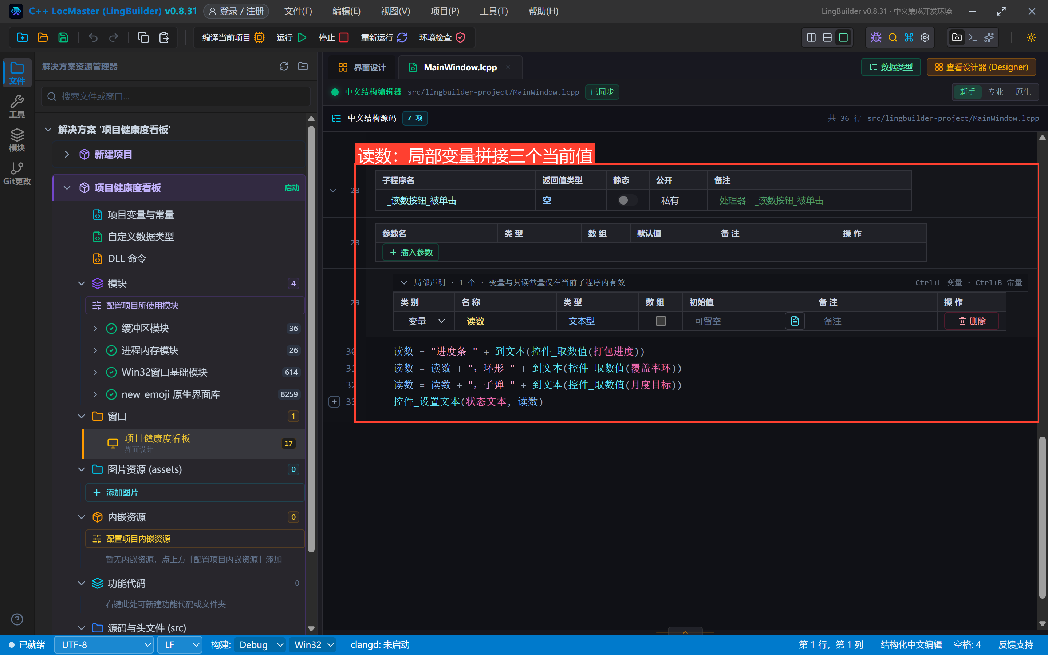The height and width of the screenshot is (655, 1048).
Task: Open the 变量 category dropdown
Action: 426,321
